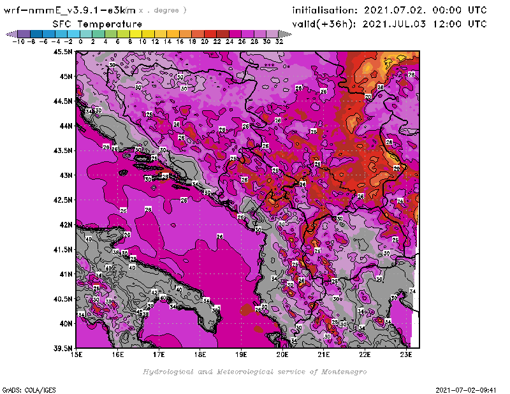Click the light green legend swatch between 4 and 6
The width and height of the screenshot is (510, 394).
(x=111, y=34)
